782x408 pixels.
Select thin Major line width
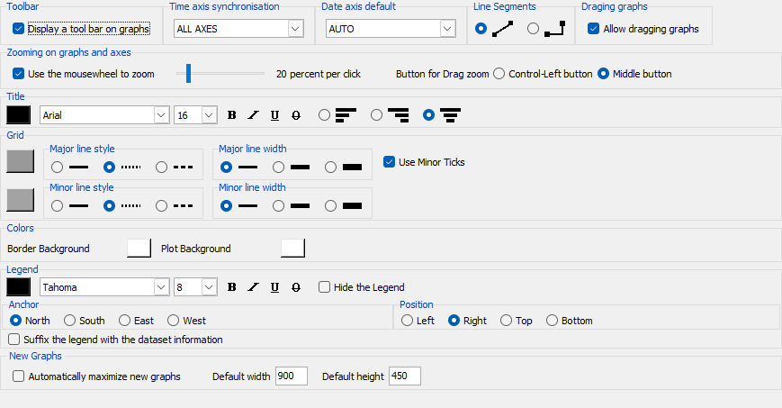coord(226,168)
